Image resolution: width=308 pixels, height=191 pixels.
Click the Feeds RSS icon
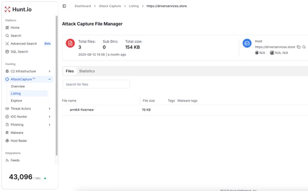(x=7, y=160)
